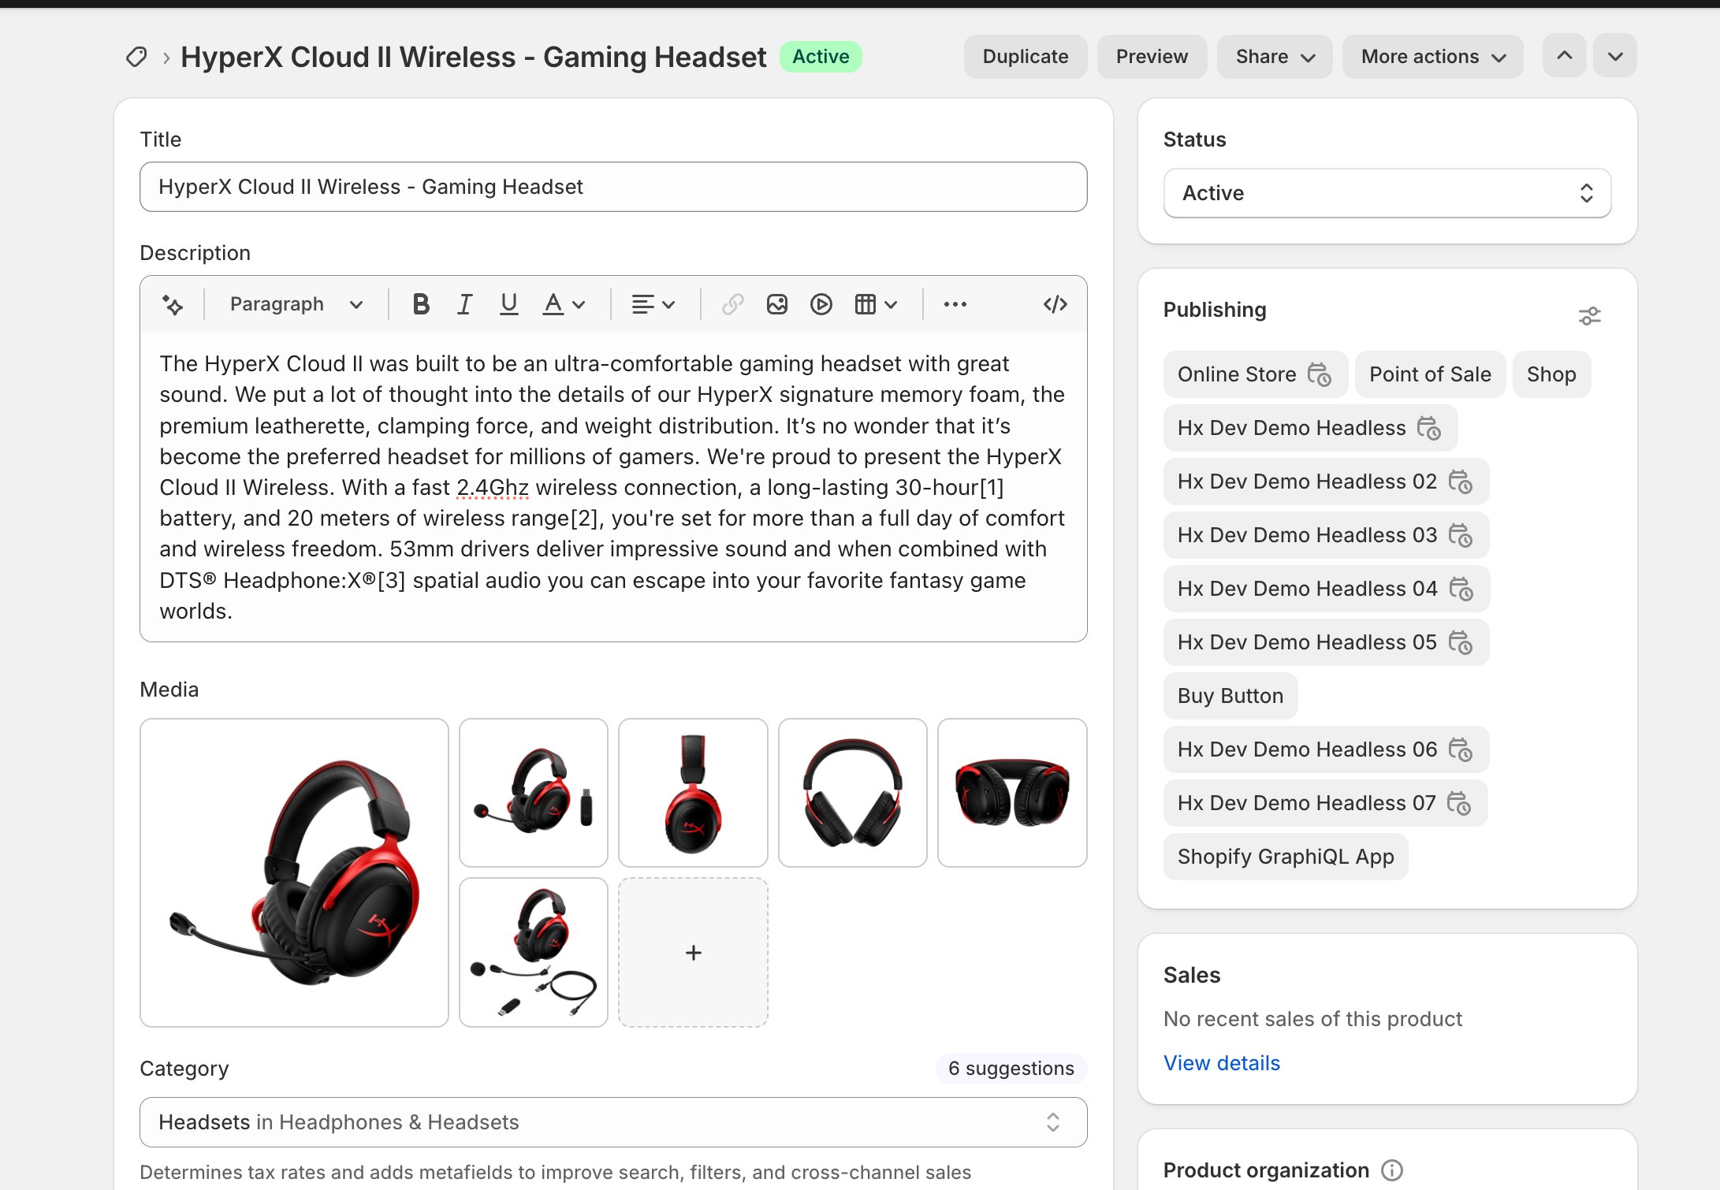This screenshot has width=1720, height=1190.
Task: Change Status using the Active dropdown
Action: (1386, 193)
